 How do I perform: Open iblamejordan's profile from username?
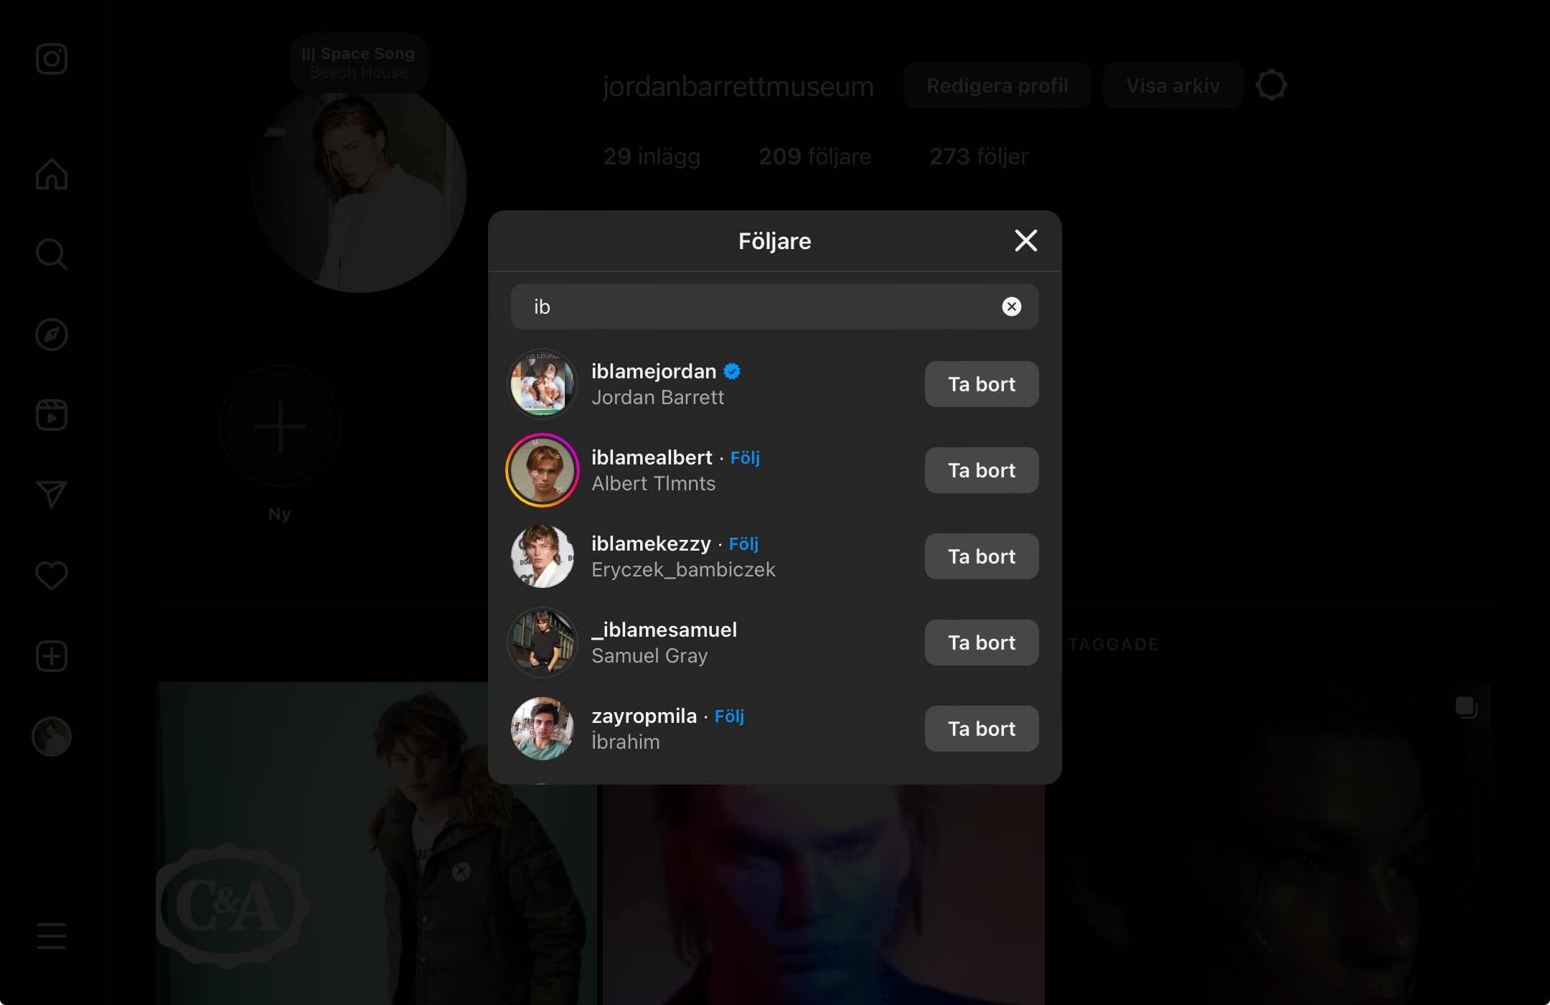pyautogui.click(x=654, y=372)
